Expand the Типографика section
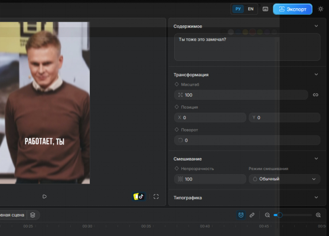The height and width of the screenshot is (236, 329). click(316, 198)
